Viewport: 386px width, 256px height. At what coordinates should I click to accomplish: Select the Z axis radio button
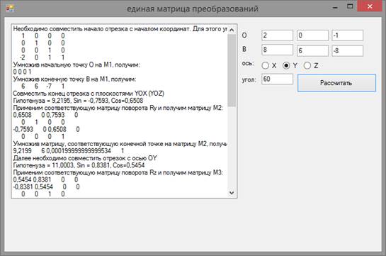307,65
